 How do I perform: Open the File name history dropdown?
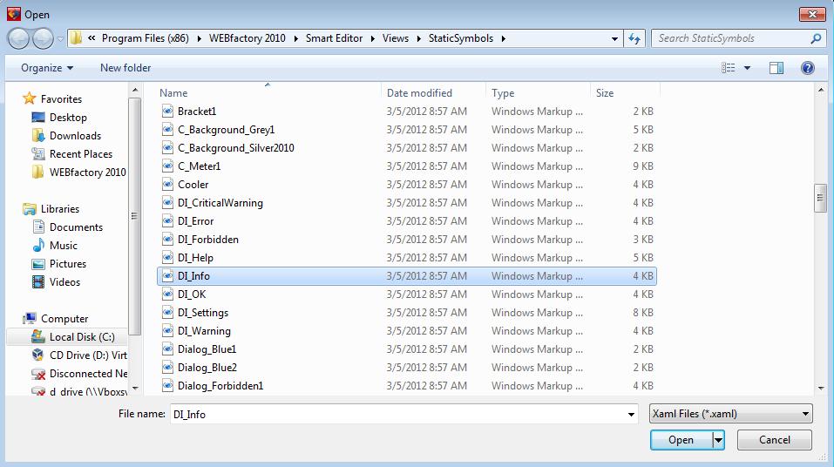(632, 415)
